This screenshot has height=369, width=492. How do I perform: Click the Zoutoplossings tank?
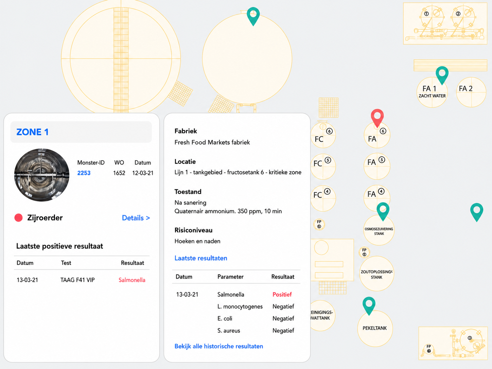click(x=376, y=274)
